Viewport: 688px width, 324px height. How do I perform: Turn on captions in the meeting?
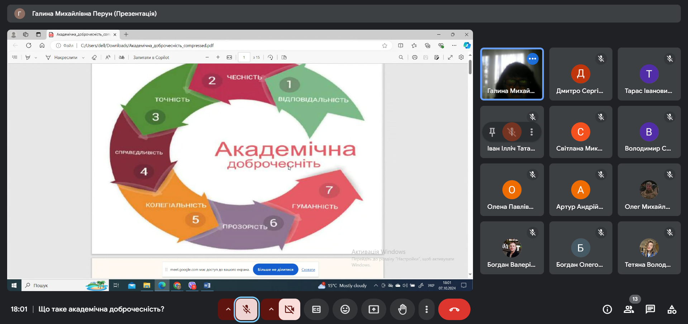(x=316, y=309)
